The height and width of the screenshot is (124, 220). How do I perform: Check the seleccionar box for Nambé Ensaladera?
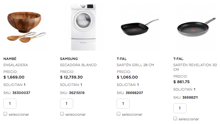tap(5, 114)
